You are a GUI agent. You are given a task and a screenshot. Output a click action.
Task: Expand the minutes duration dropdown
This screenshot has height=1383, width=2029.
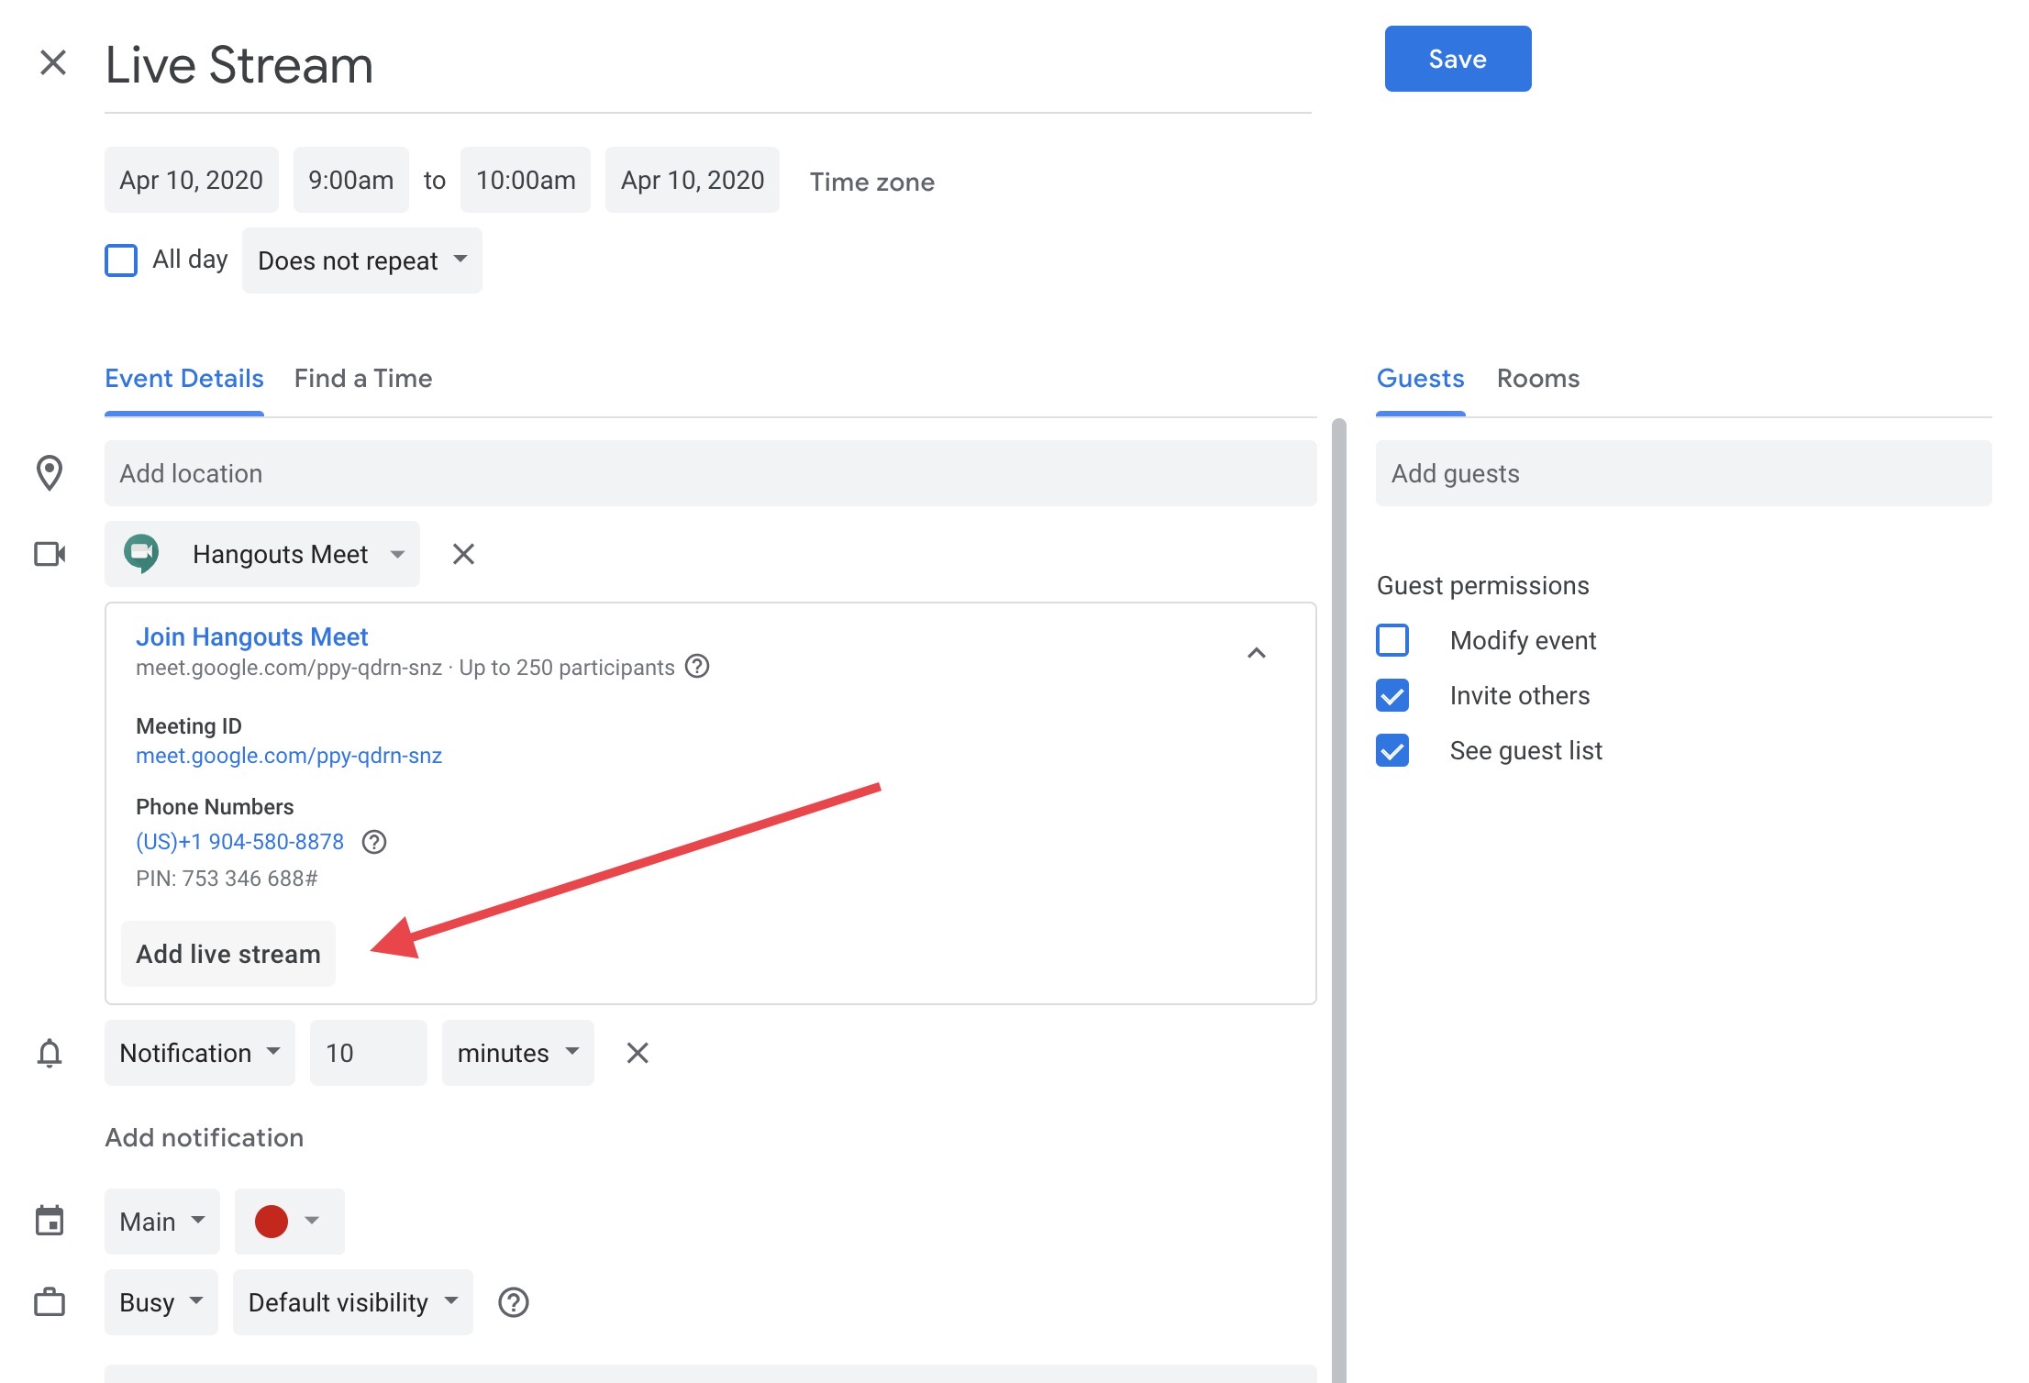[x=518, y=1052]
